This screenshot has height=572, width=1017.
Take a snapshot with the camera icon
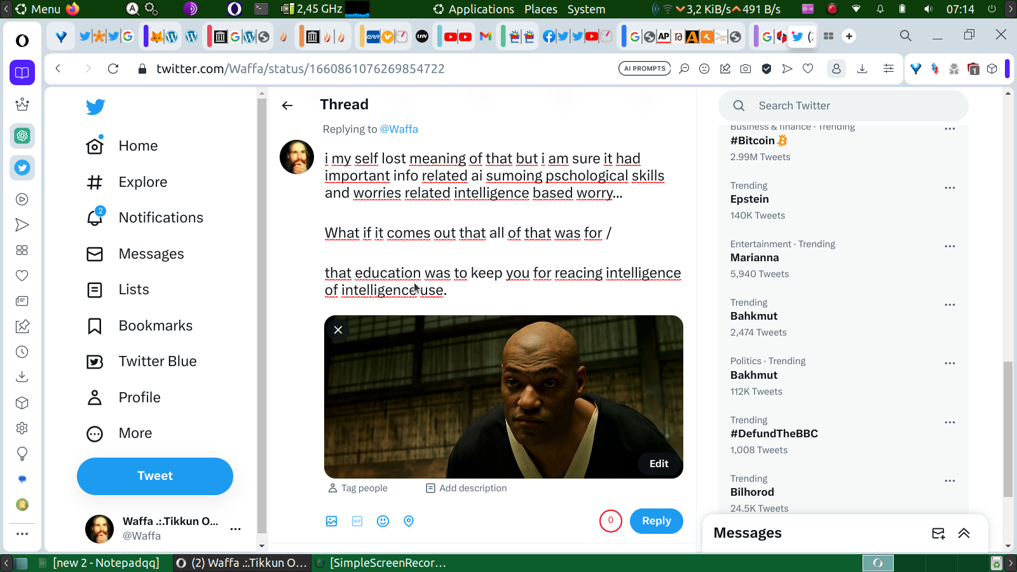pyautogui.click(x=746, y=69)
